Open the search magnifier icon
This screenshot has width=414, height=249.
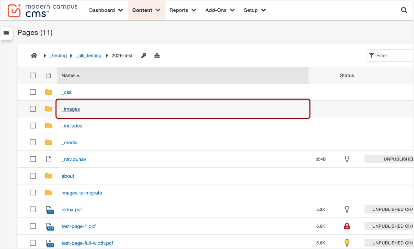(x=404, y=10)
